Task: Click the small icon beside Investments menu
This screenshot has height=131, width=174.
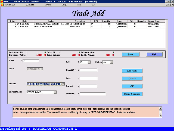Action: point(2,5)
